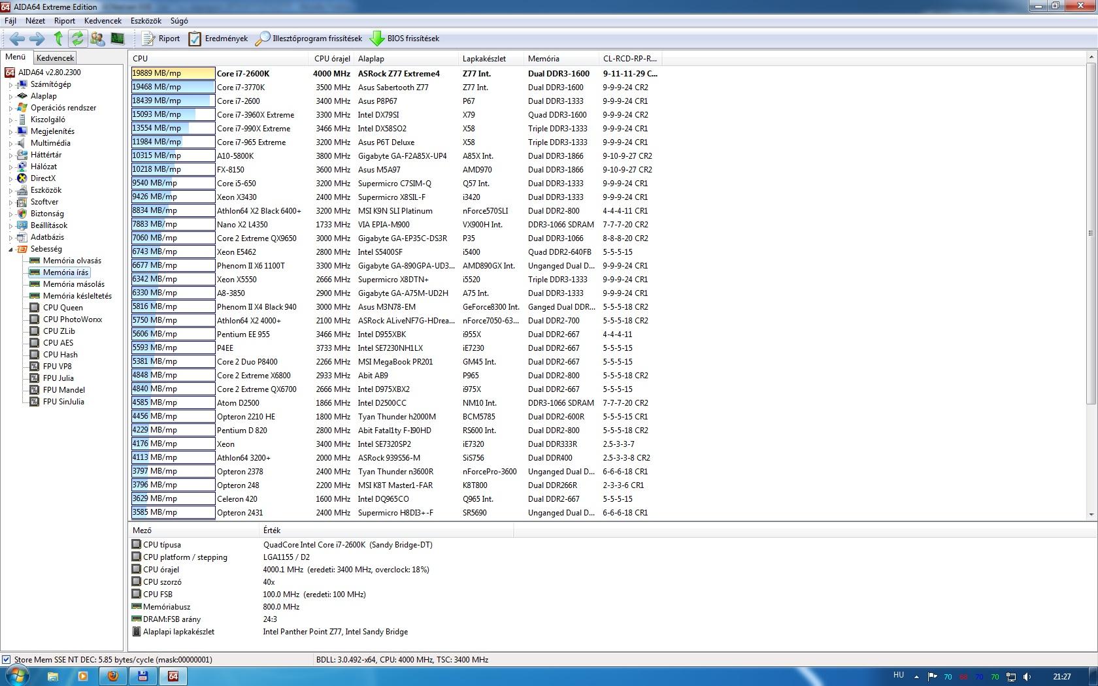The width and height of the screenshot is (1098, 686).
Task: Expand the Hálózat tree node
Action: coord(10,167)
